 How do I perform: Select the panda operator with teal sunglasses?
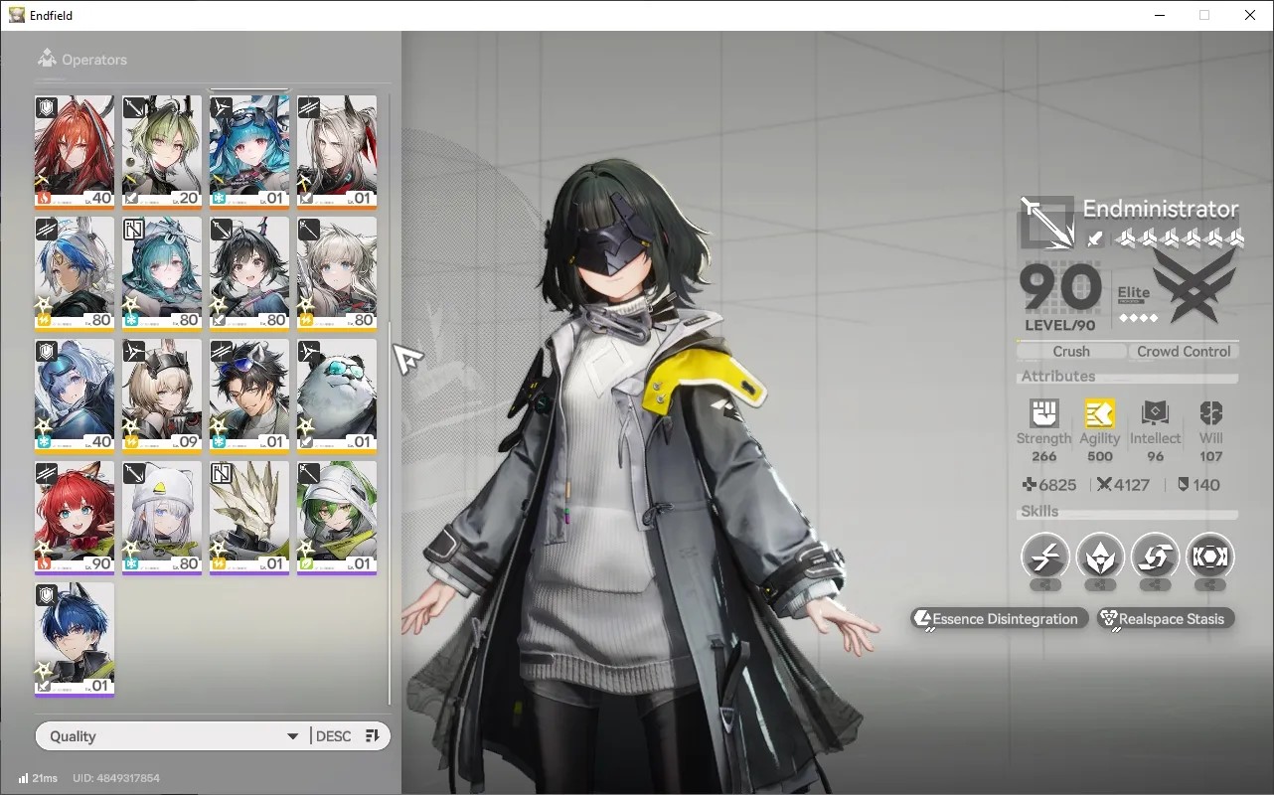pos(337,396)
